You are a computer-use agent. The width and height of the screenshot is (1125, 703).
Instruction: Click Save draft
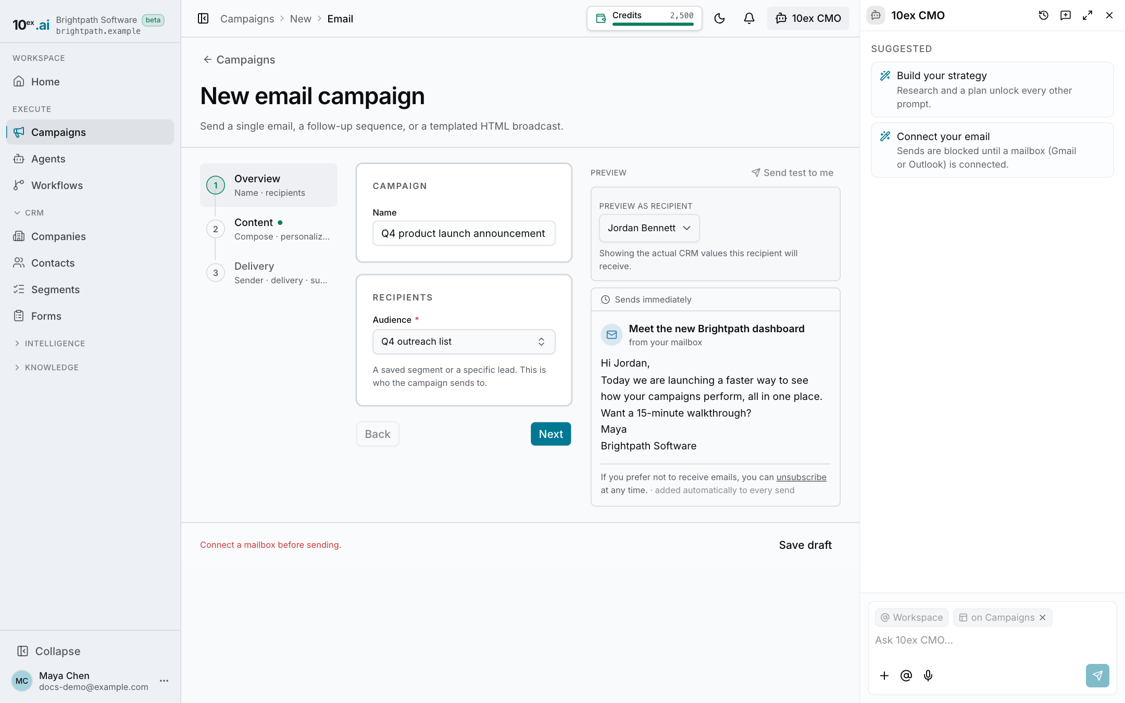click(x=805, y=545)
